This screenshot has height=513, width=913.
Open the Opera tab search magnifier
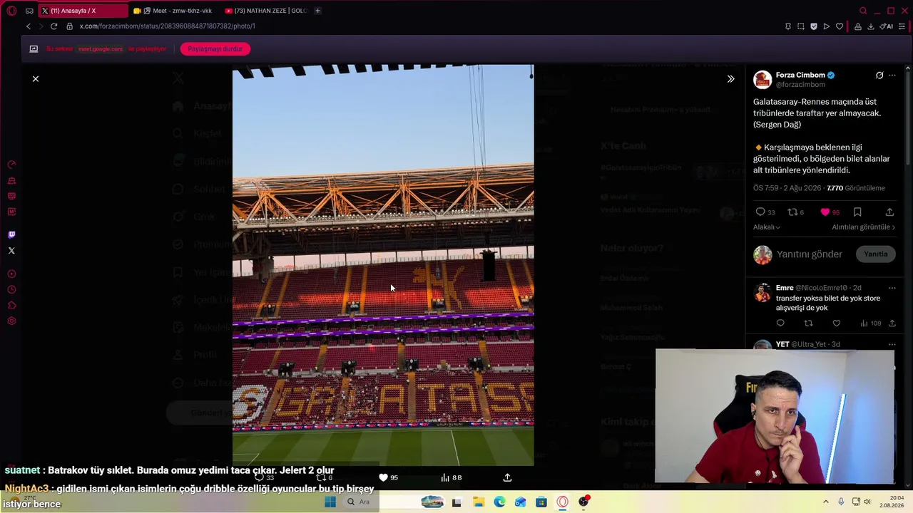[863, 11]
